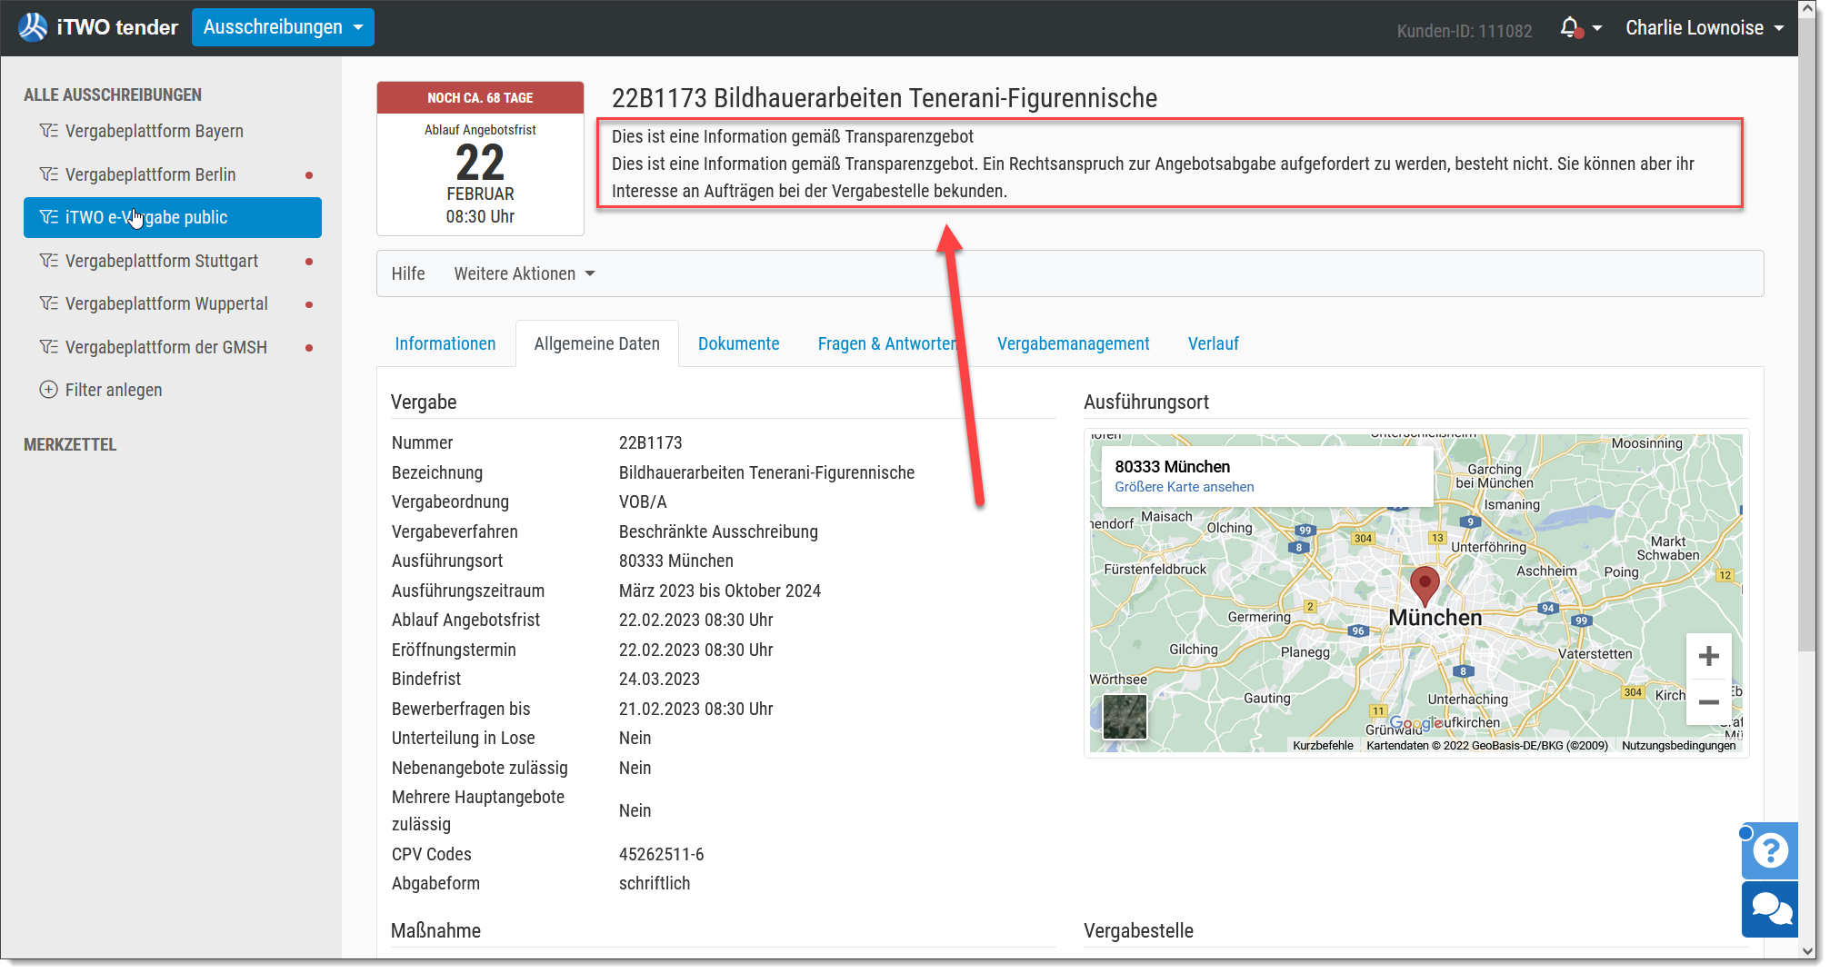Open Größere Karte ansehen link
The height and width of the screenshot is (973, 1830).
(x=1185, y=487)
